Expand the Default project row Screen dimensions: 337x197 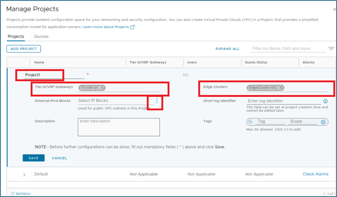tap(24, 175)
